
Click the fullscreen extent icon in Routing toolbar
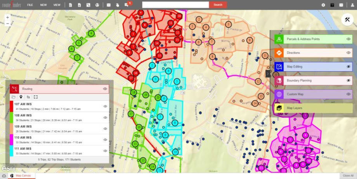(x=36, y=97)
